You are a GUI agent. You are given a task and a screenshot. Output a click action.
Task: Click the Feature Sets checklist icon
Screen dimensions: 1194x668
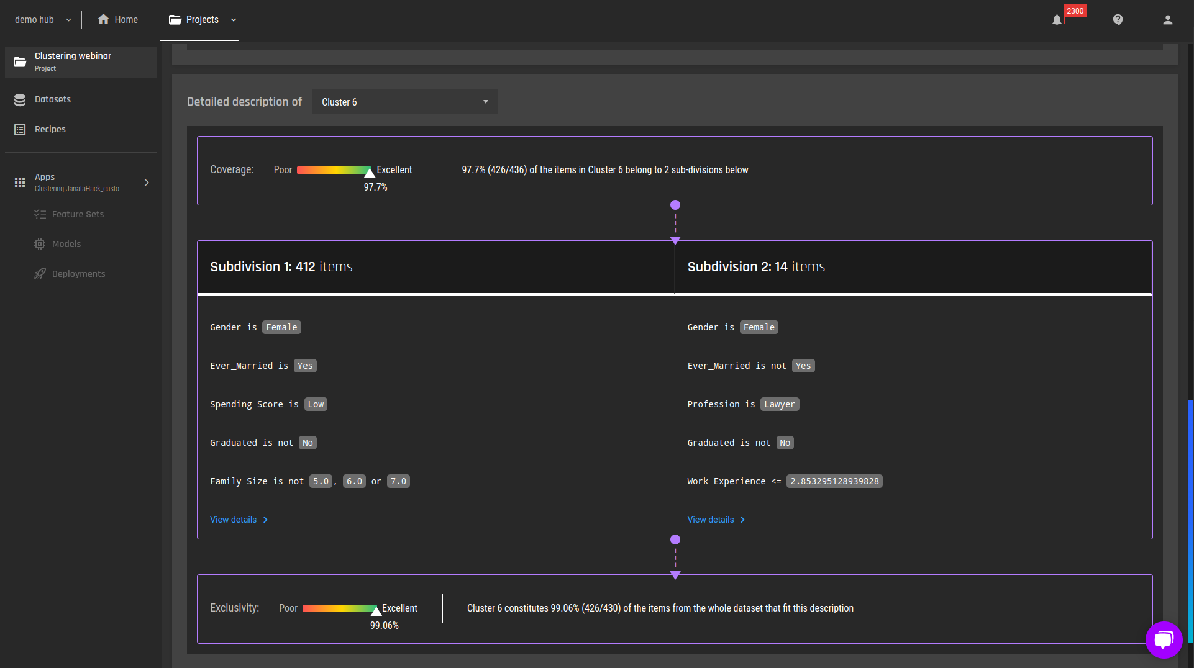[x=40, y=214]
